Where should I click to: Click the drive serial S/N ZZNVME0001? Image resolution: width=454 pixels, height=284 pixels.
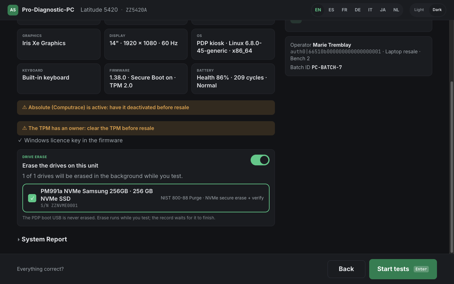[x=59, y=205]
